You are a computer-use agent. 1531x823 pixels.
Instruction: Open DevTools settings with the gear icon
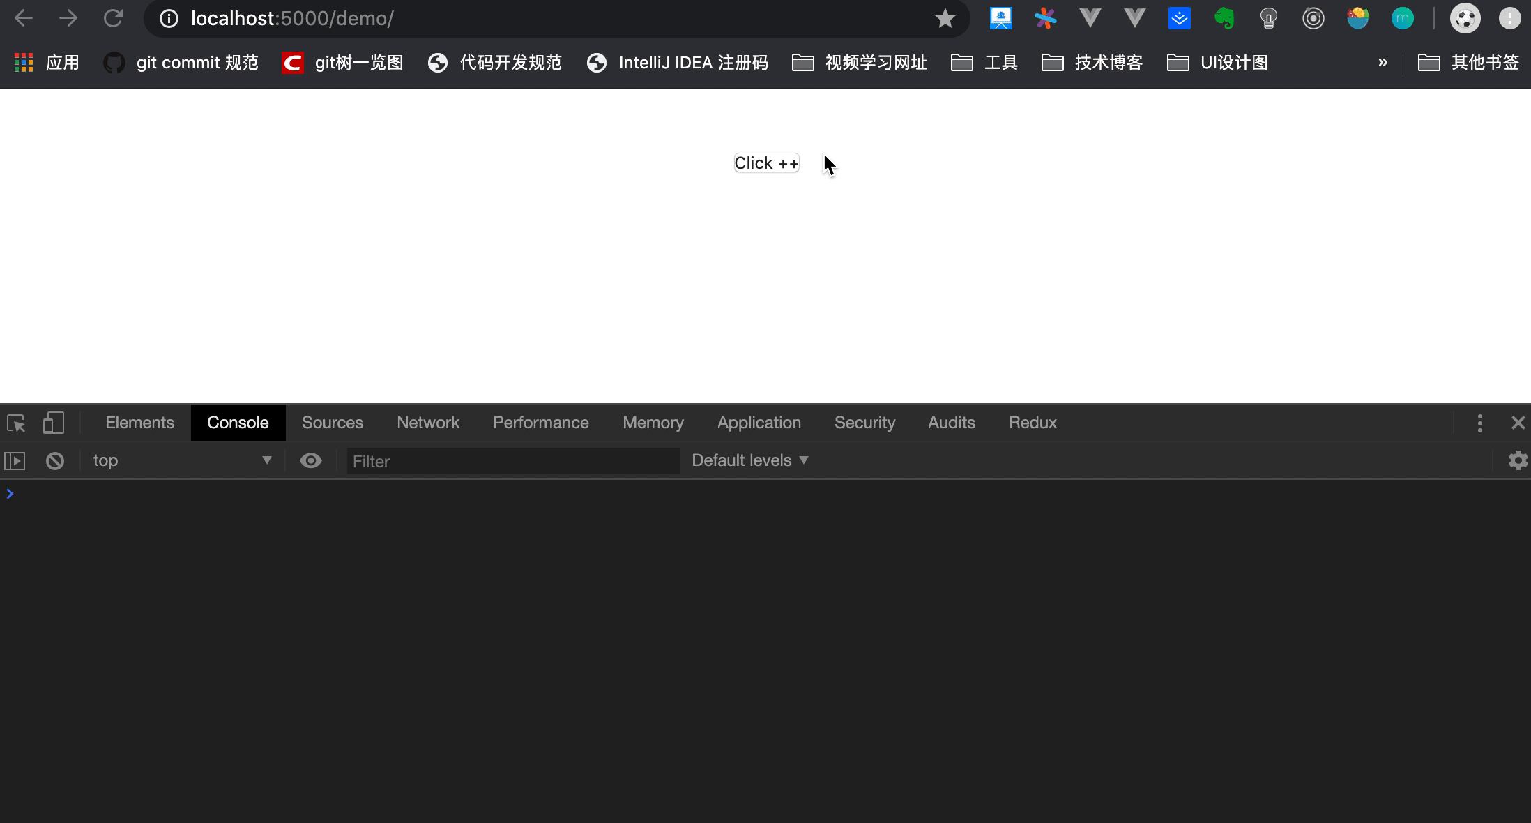tap(1518, 460)
